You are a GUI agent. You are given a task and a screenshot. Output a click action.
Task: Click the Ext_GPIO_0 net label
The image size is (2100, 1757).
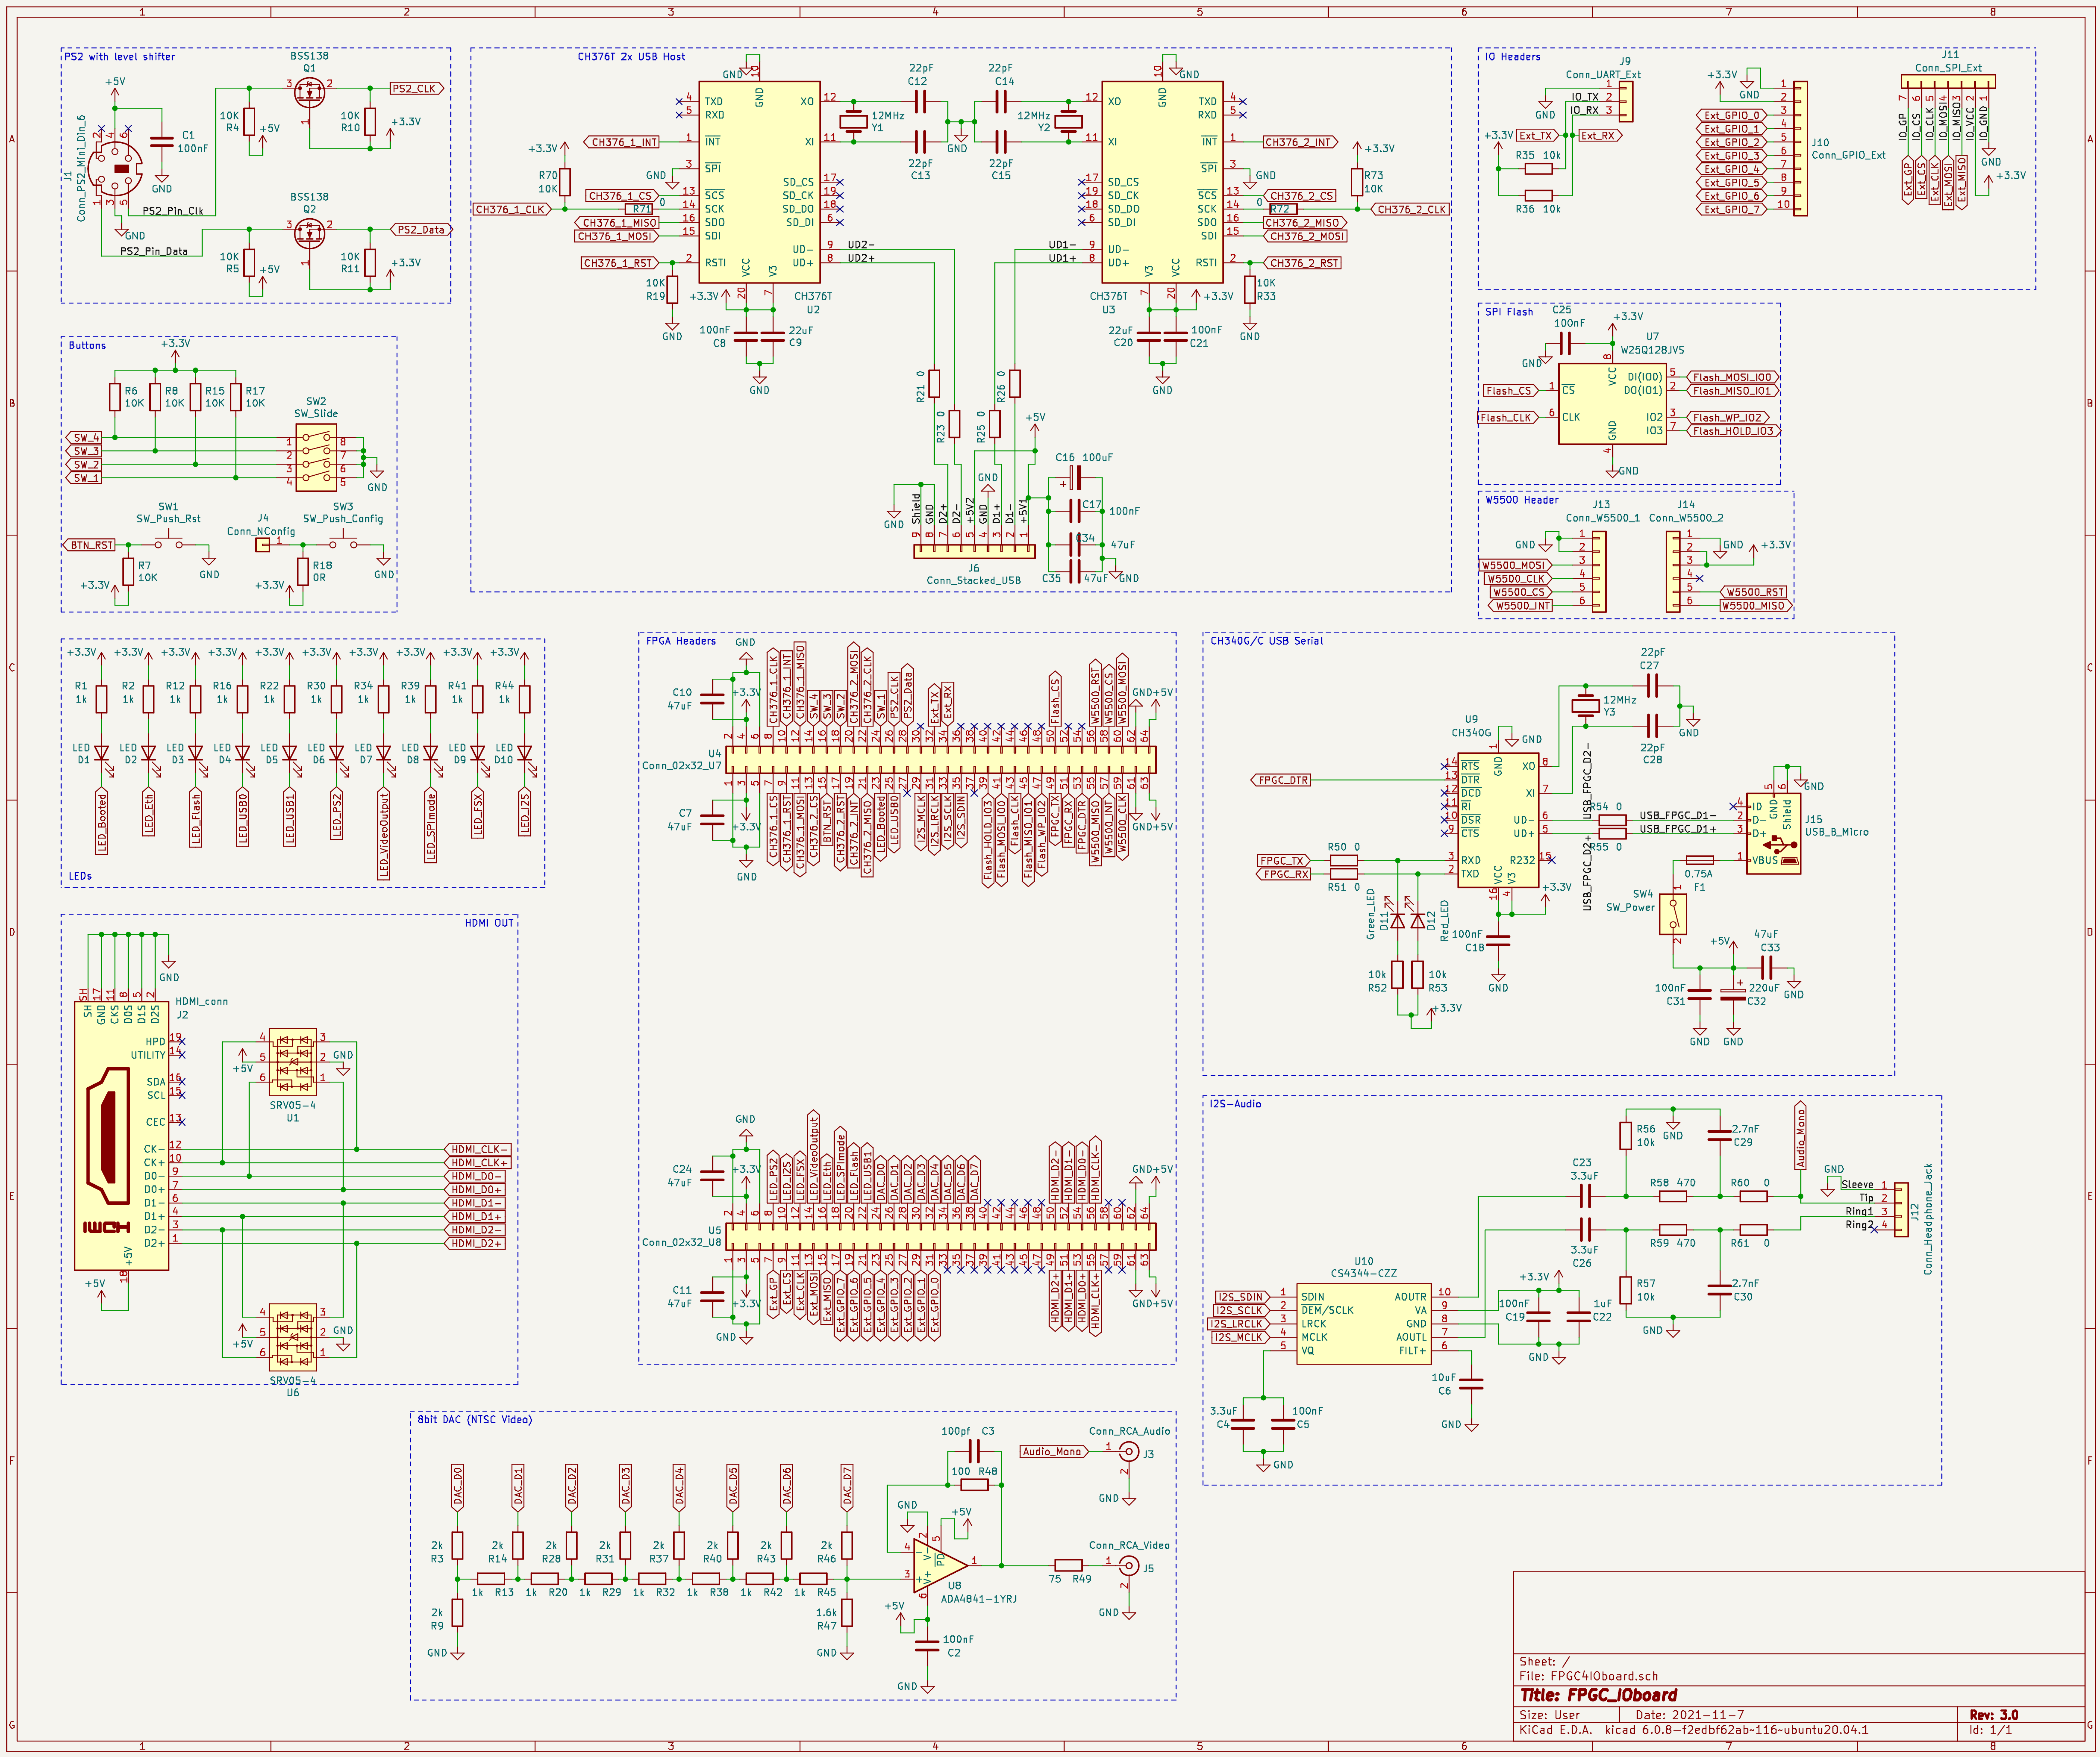tap(1732, 115)
